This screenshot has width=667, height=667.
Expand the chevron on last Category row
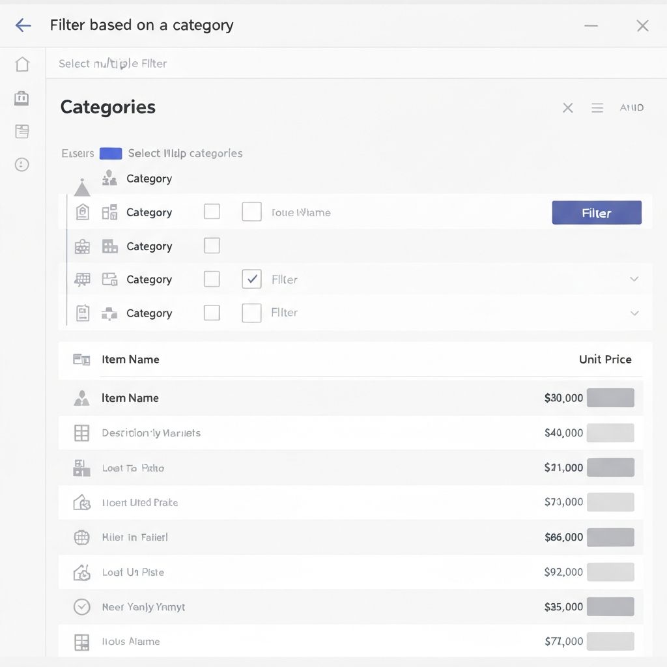(634, 313)
